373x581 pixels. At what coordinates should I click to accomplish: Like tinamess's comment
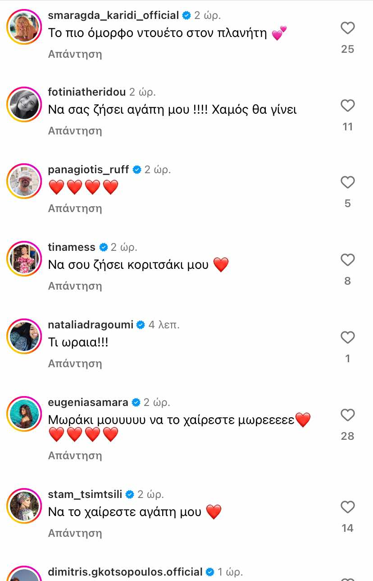[347, 260]
